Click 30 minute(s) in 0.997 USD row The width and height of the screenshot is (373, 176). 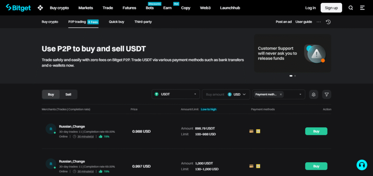point(83,172)
